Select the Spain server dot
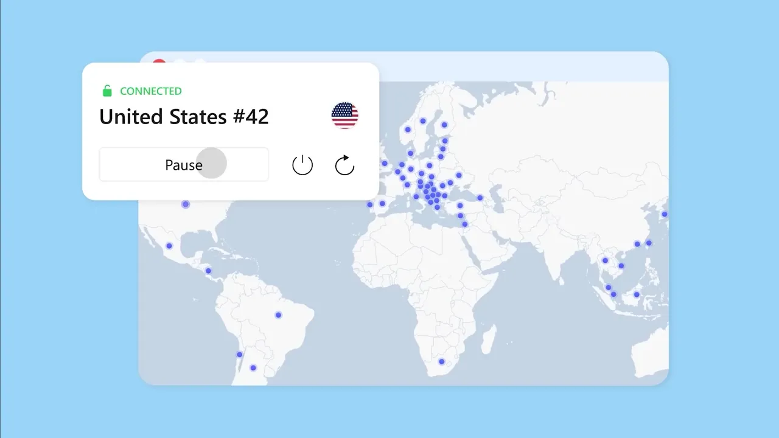779x438 pixels. tap(382, 203)
